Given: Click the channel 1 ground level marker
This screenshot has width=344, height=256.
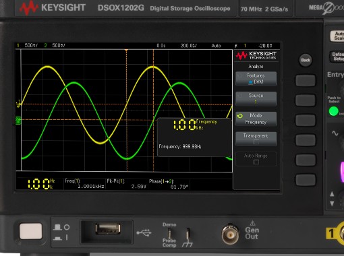Looking at the screenshot, I should coord(19,104).
